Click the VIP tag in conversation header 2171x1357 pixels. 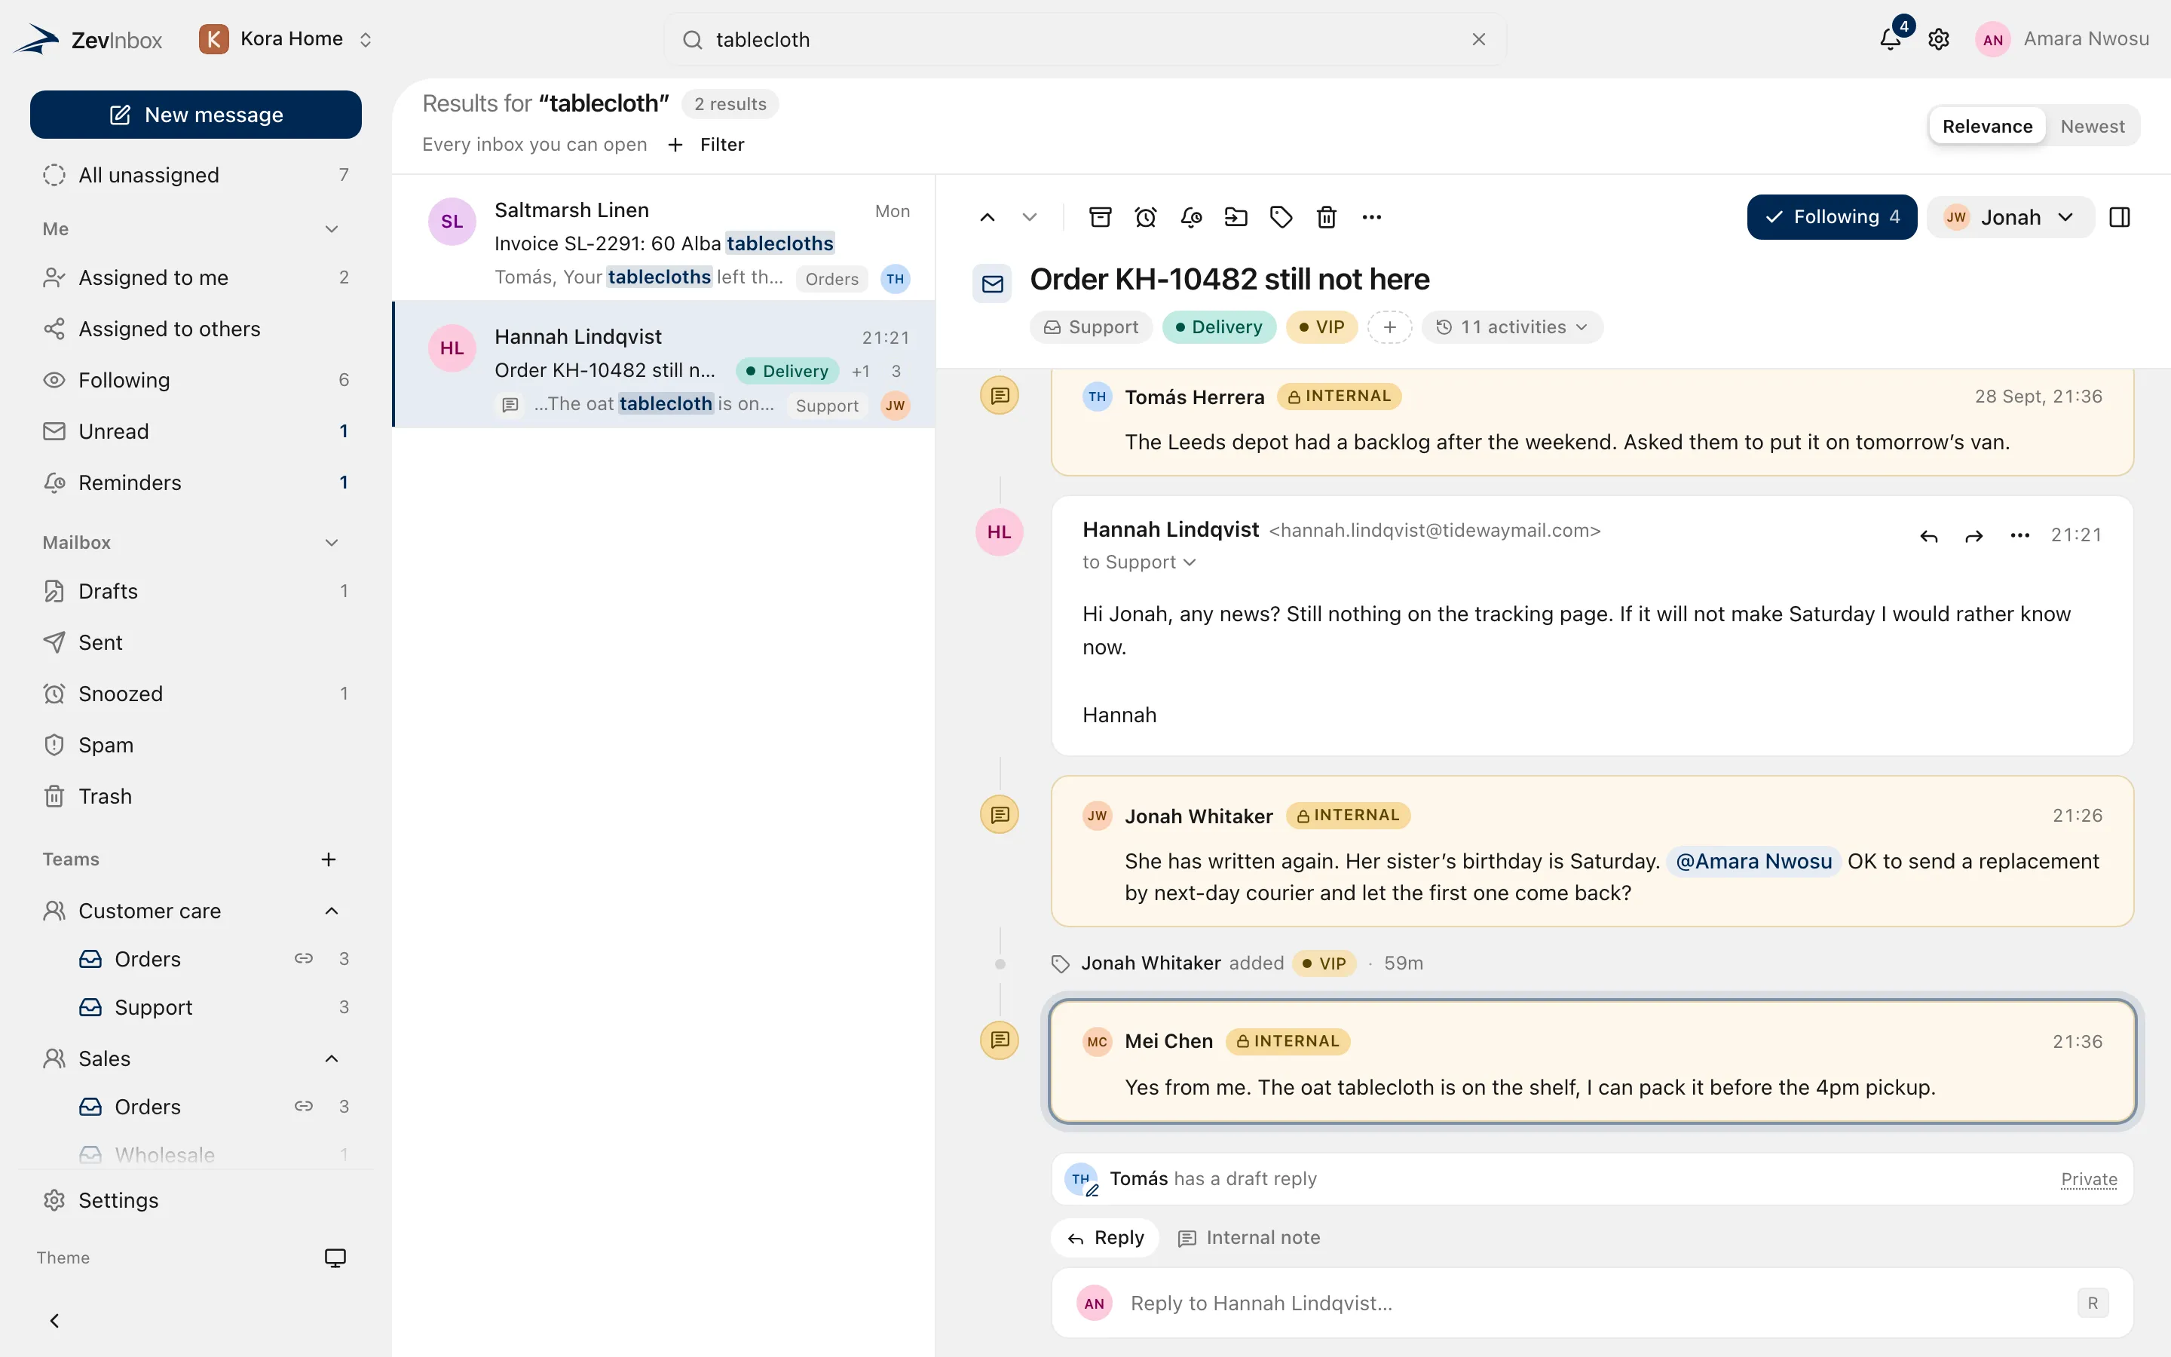click(x=1321, y=326)
